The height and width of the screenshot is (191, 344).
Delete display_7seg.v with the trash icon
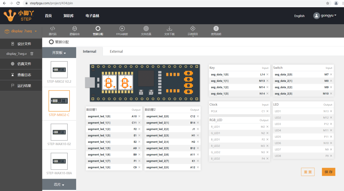click(32, 54)
